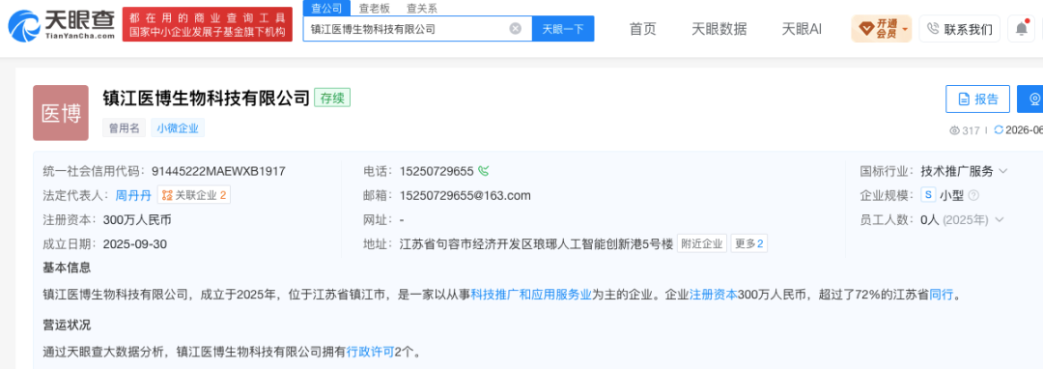Select the 查公司 search tab
This screenshot has height=369, width=1043.
[x=327, y=9]
